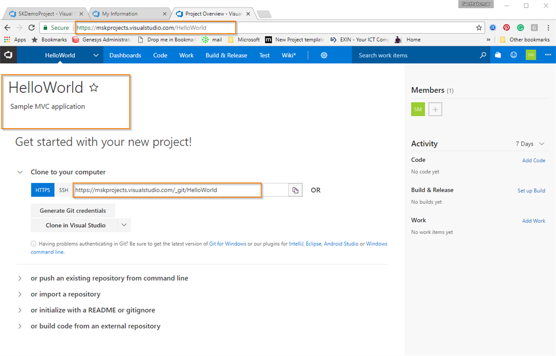Image resolution: width=556 pixels, height=356 pixels.
Task: Open the Genesys Administrator bookmark
Action: [x=102, y=40]
